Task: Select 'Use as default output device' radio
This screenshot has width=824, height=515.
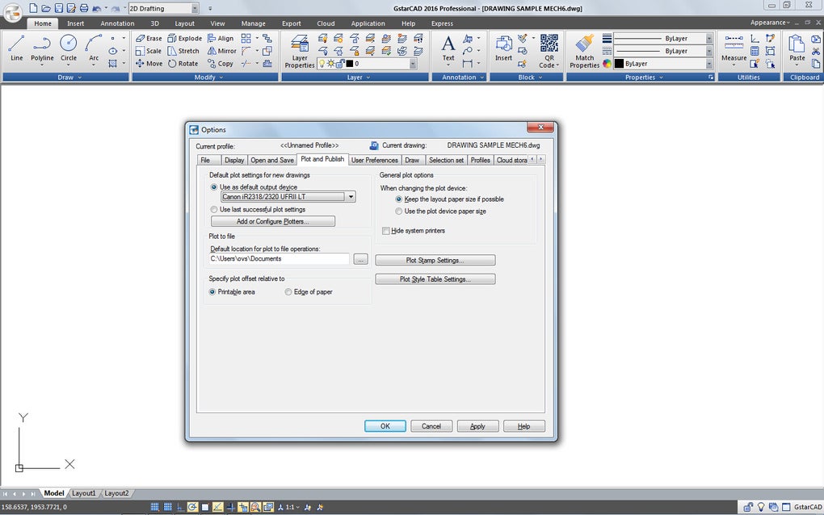Action: pos(214,187)
